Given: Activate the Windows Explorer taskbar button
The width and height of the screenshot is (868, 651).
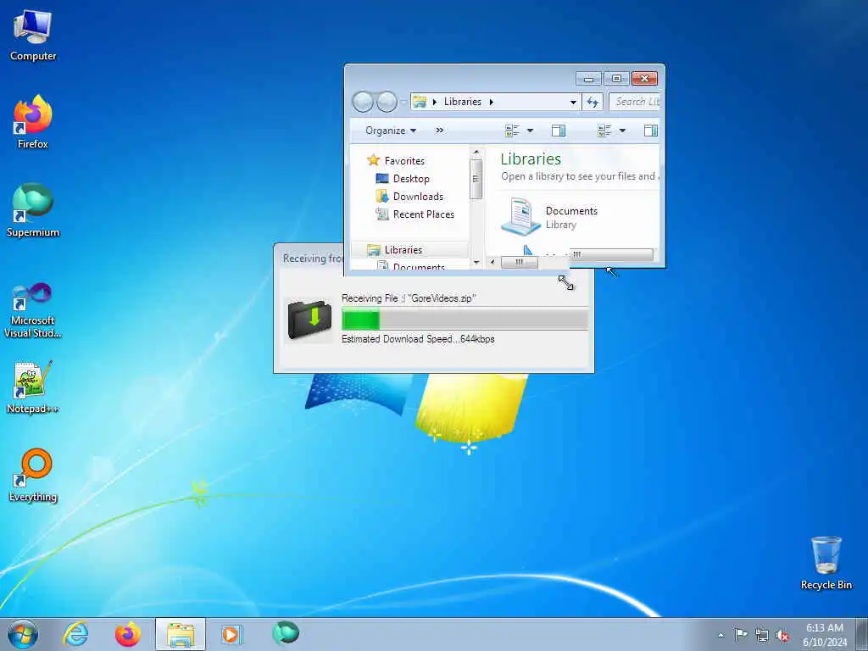Looking at the screenshot, I should point(181,634).
